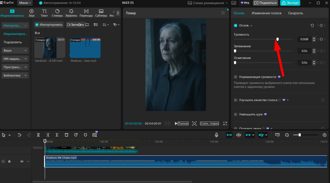The image size is (330, 183).
Task: Lock the audio track
Action: (x=9, y=161)
